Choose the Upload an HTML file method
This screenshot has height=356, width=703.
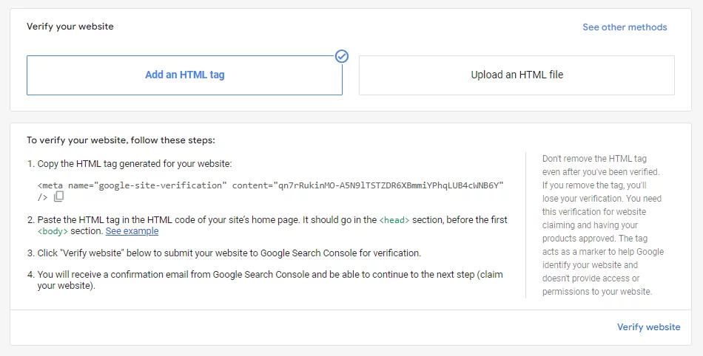[x=517, y=75]
